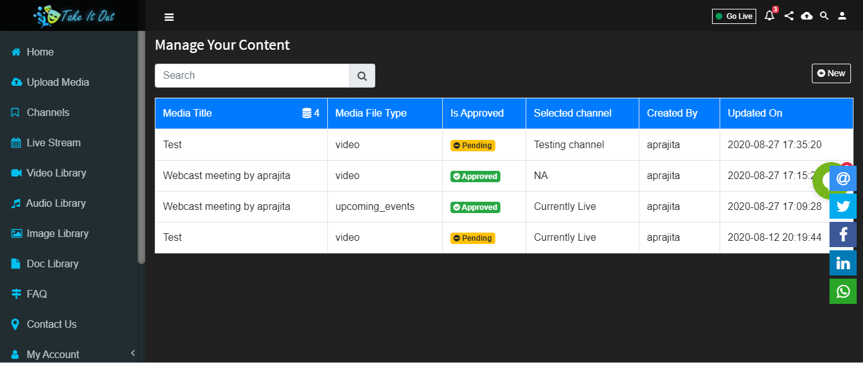Open the hamburger menu toggle

click(x=169, y=17)
